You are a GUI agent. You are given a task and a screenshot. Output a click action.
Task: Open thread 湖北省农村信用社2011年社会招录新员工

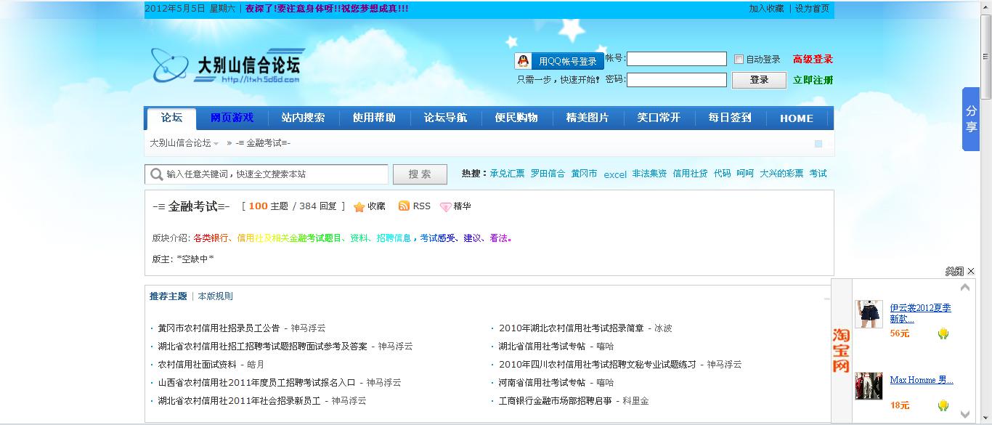[x=239, y=401]
